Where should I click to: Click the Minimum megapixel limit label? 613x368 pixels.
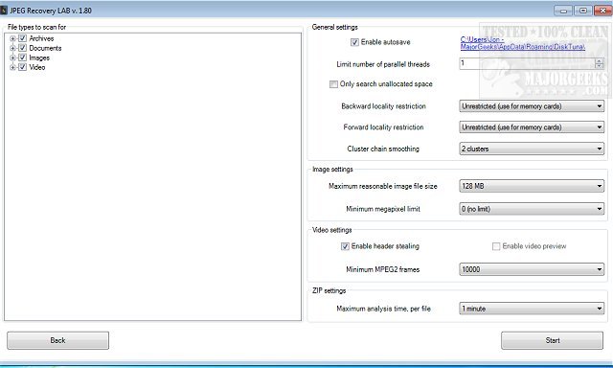383,209
